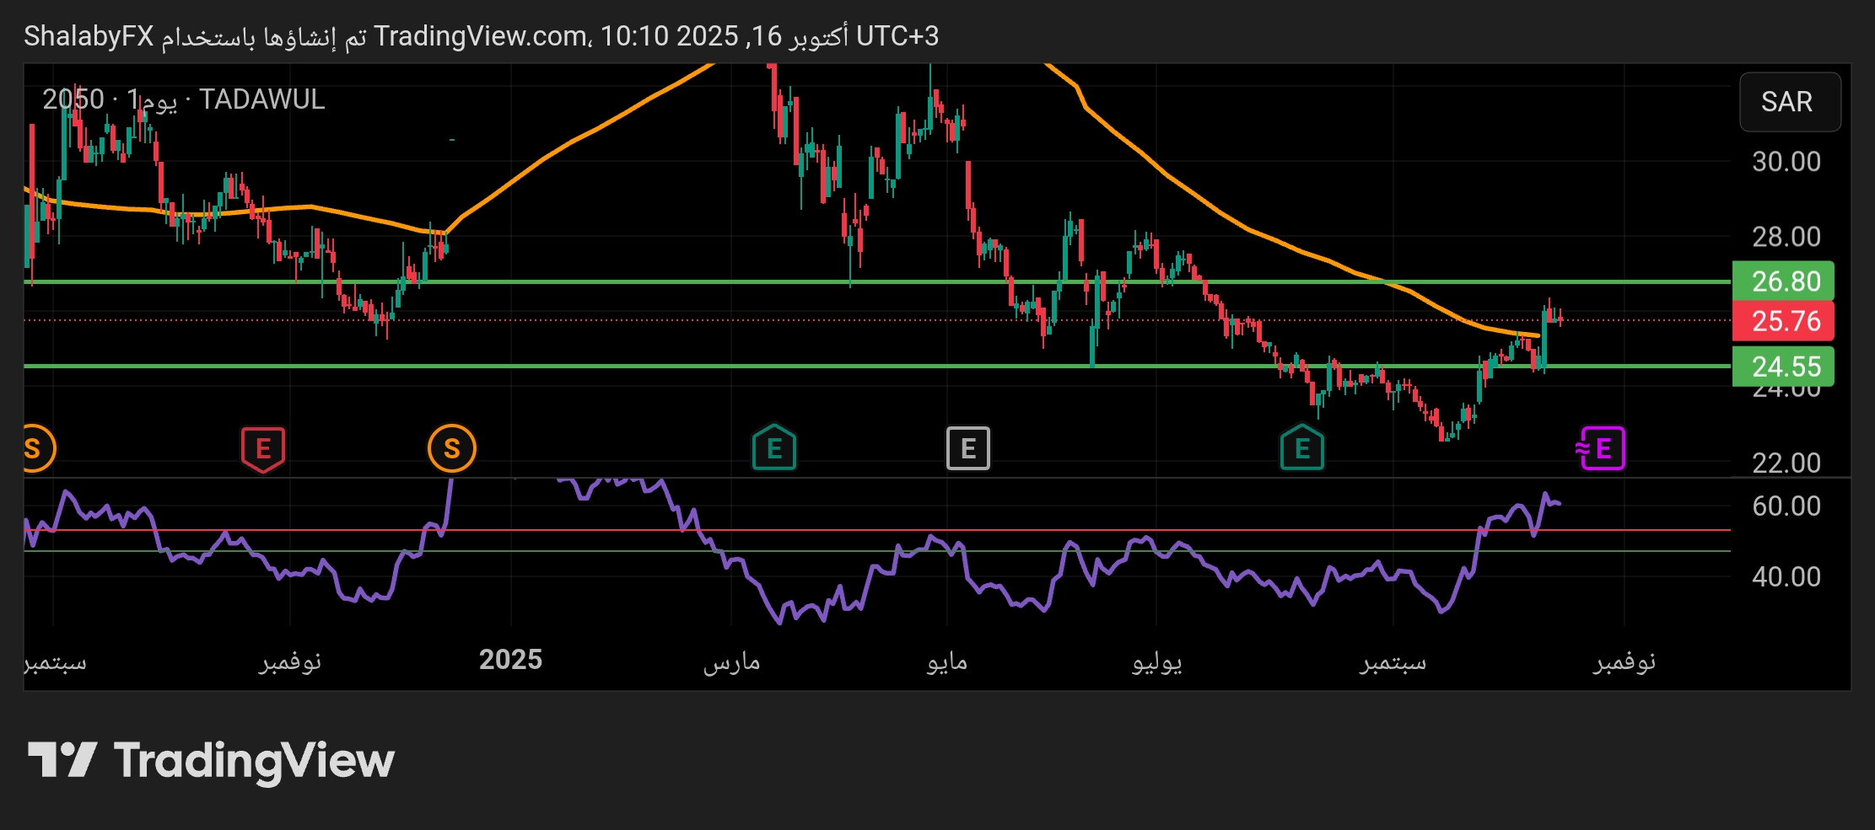1875x830 pixels.
Task: Click the TradingView logo
Action: [x=211, y=761]
